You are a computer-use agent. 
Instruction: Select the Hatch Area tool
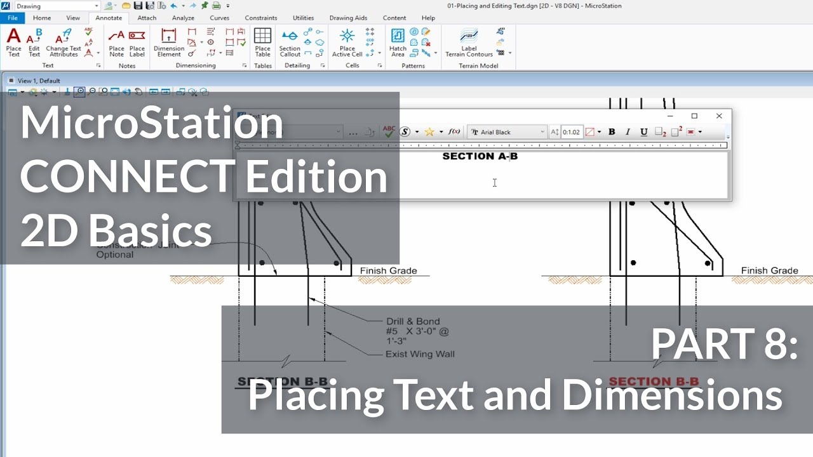pyautogui.click(x=398, y=42)
